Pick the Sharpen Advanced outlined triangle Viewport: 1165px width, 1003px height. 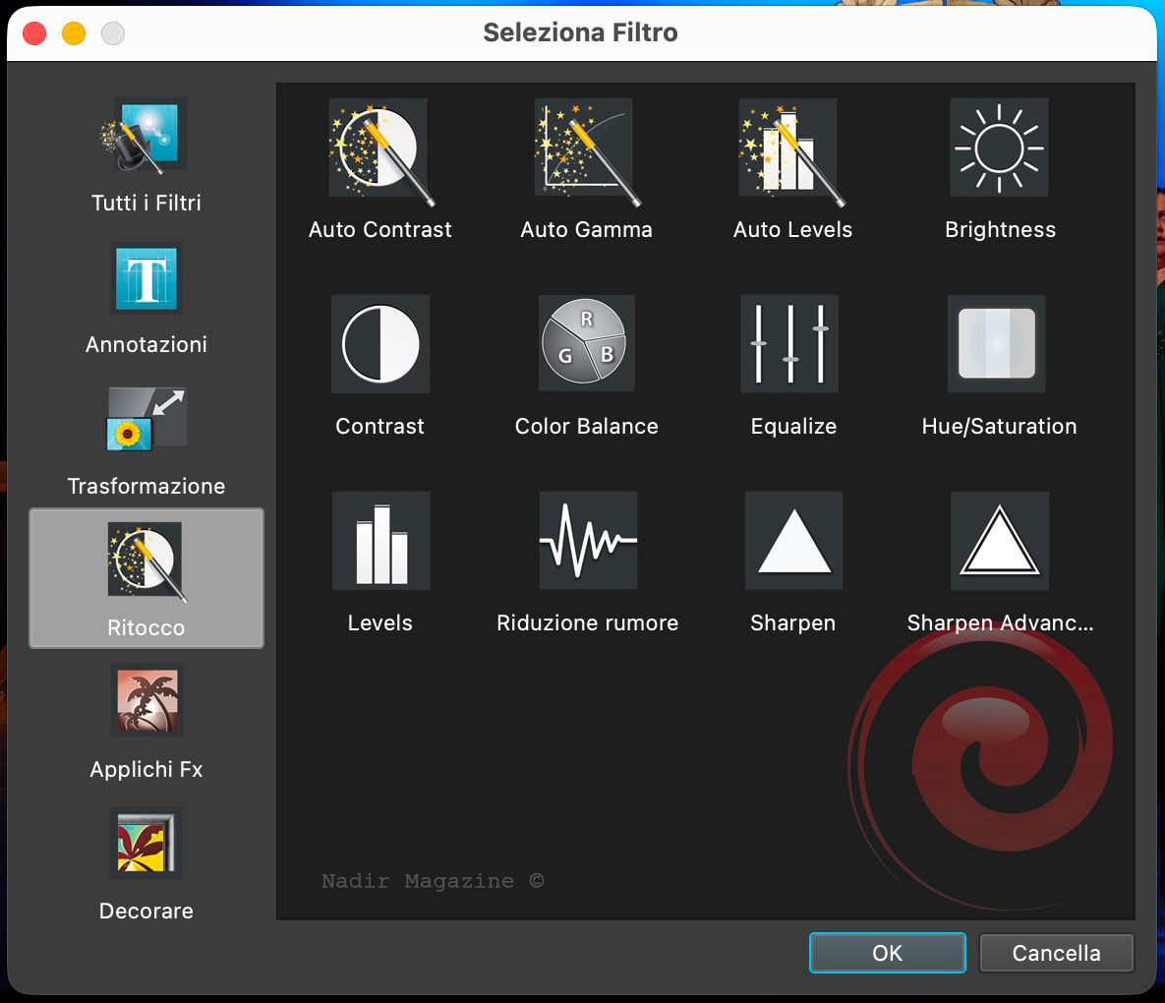tap(999, 542)
